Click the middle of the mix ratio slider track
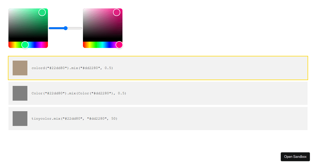 coord(65,28)
